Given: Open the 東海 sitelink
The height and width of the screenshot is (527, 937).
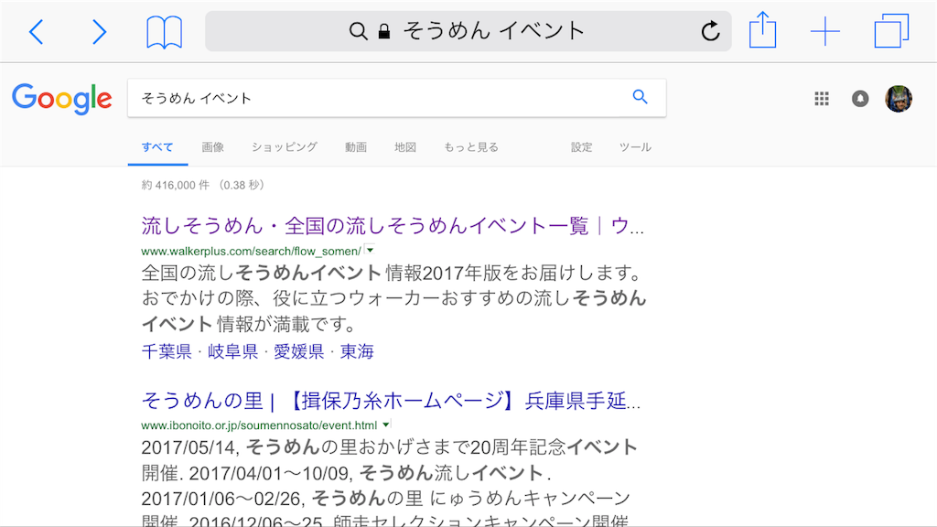Looking at the screenshot, I should click(x=357, y=351).
